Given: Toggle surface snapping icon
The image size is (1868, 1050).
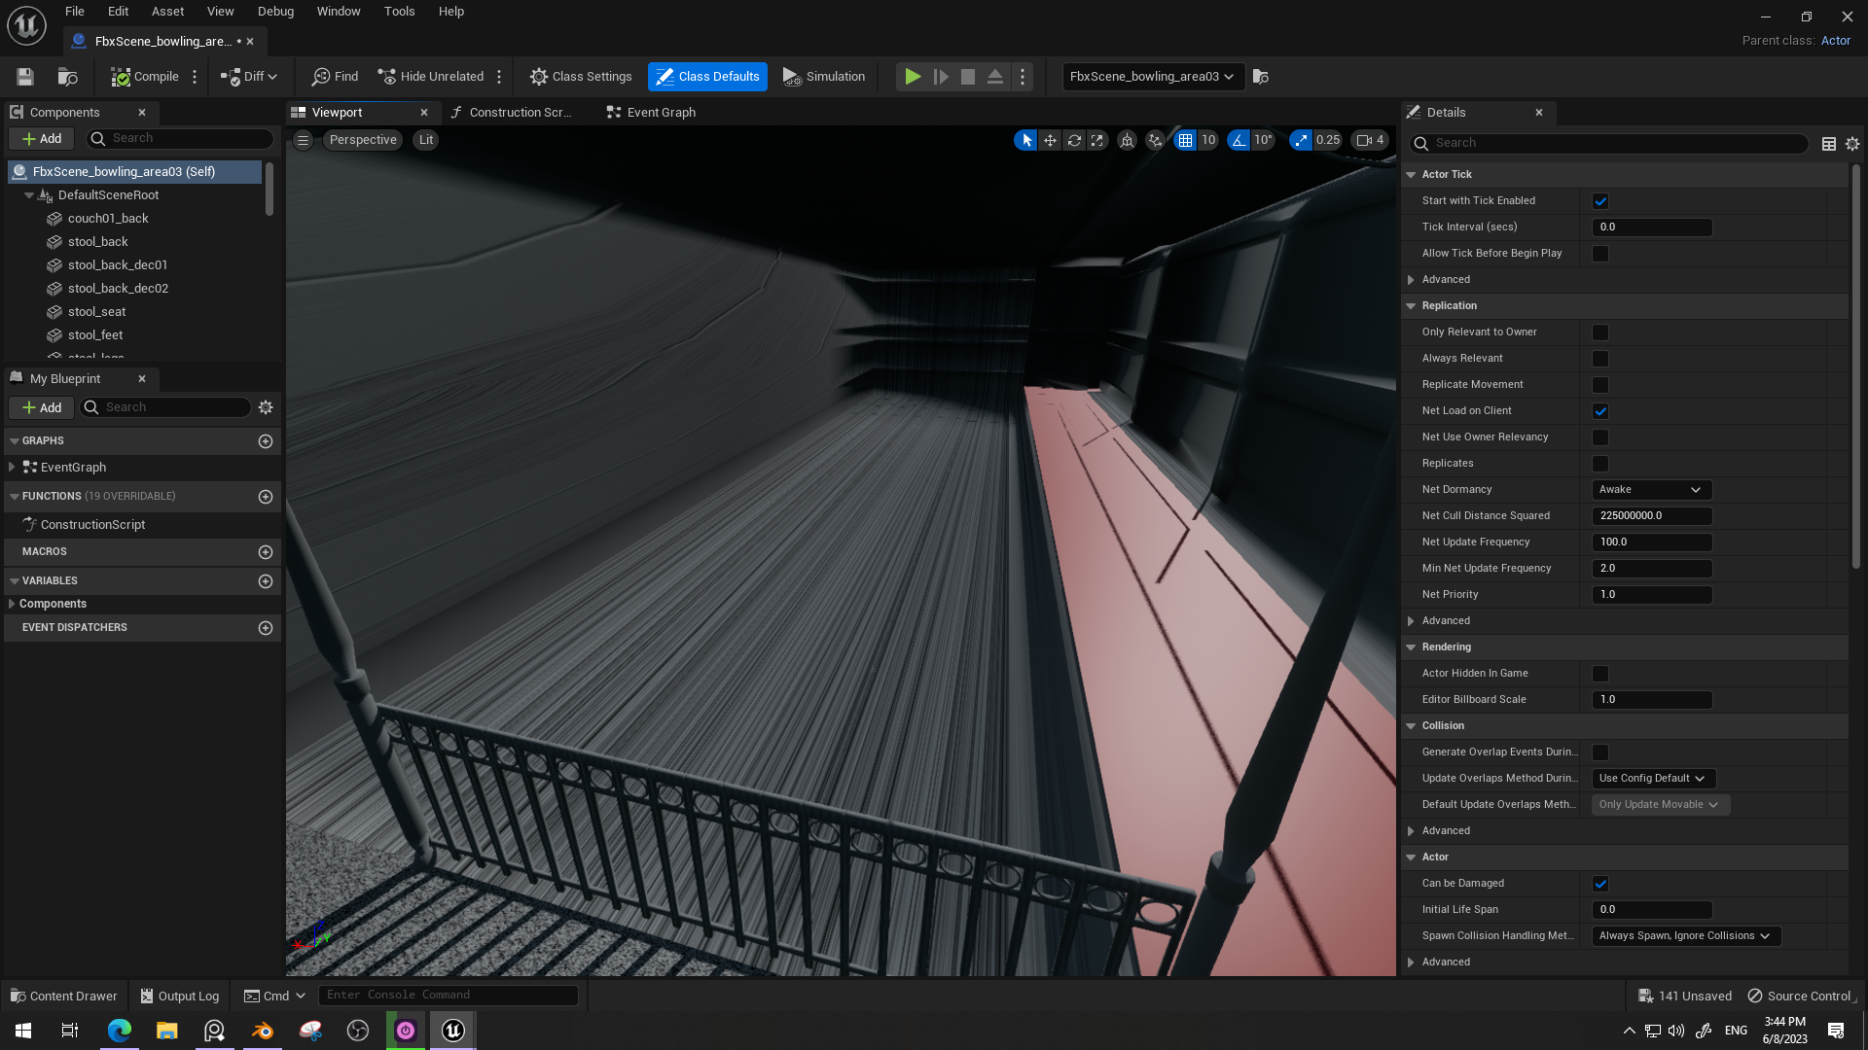Looking at the screenshot, I should [1155, 140].
